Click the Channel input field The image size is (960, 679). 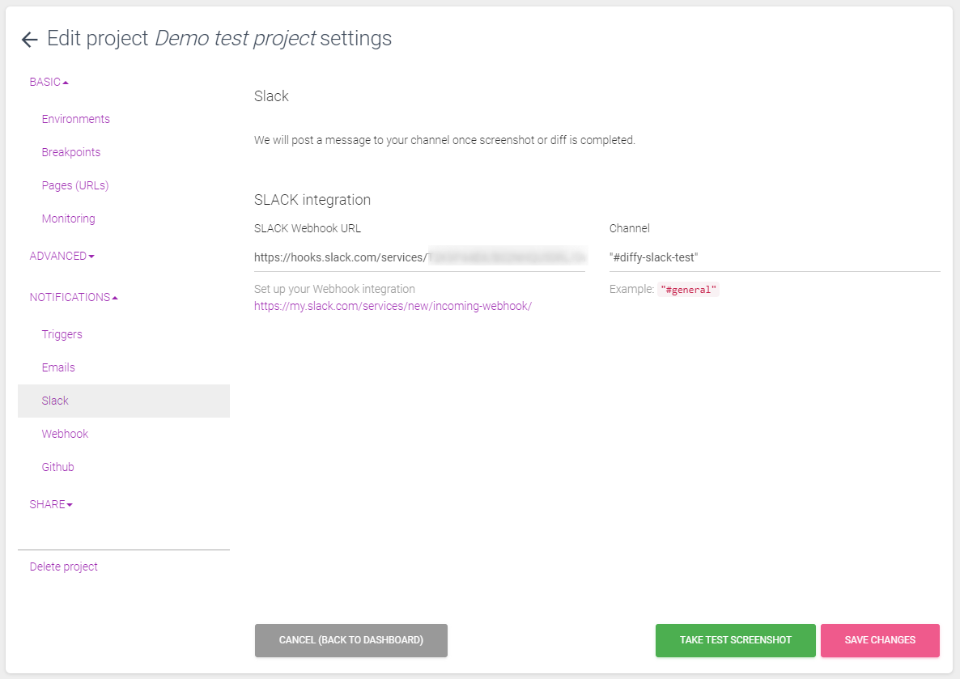[775, 257]
